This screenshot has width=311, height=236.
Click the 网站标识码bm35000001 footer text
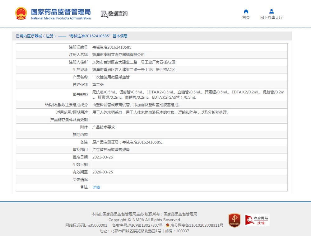pos(86,225)
